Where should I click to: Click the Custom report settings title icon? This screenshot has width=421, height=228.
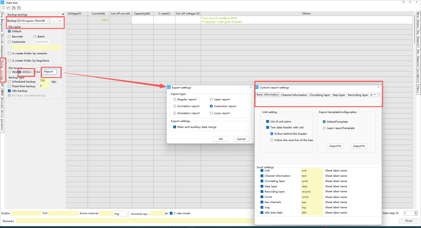coord(257,88)
